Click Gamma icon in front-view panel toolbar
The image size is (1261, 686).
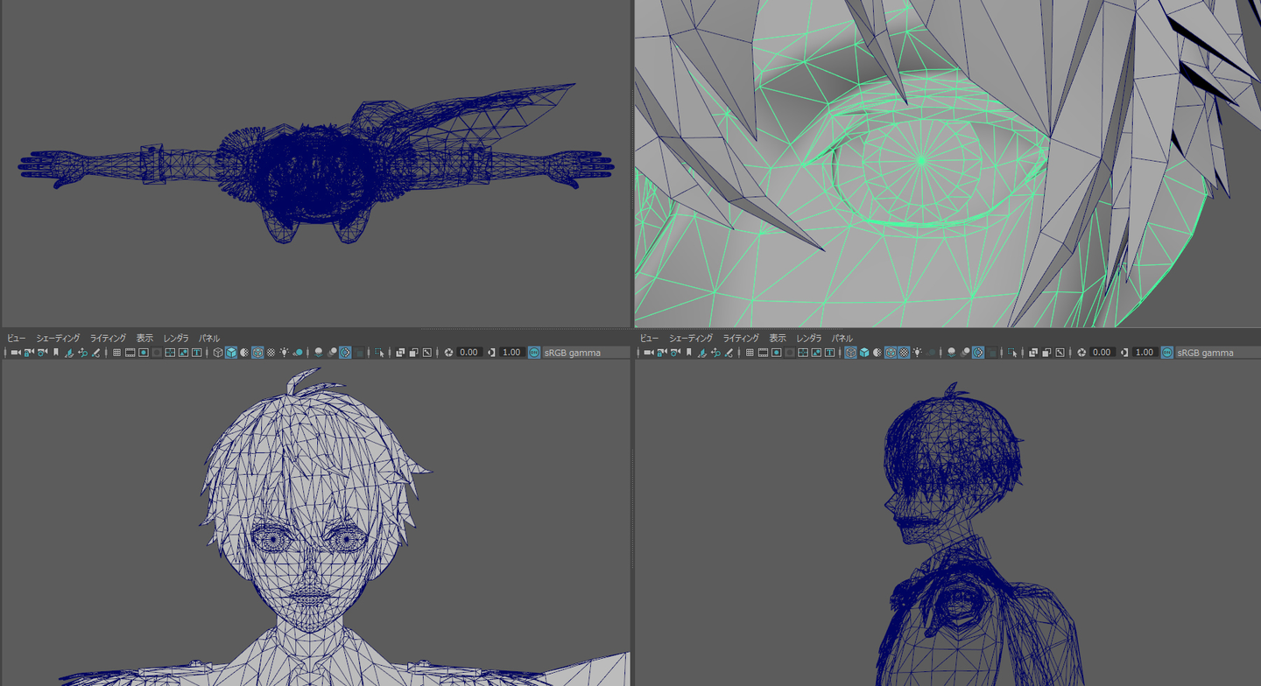(491, 353)
